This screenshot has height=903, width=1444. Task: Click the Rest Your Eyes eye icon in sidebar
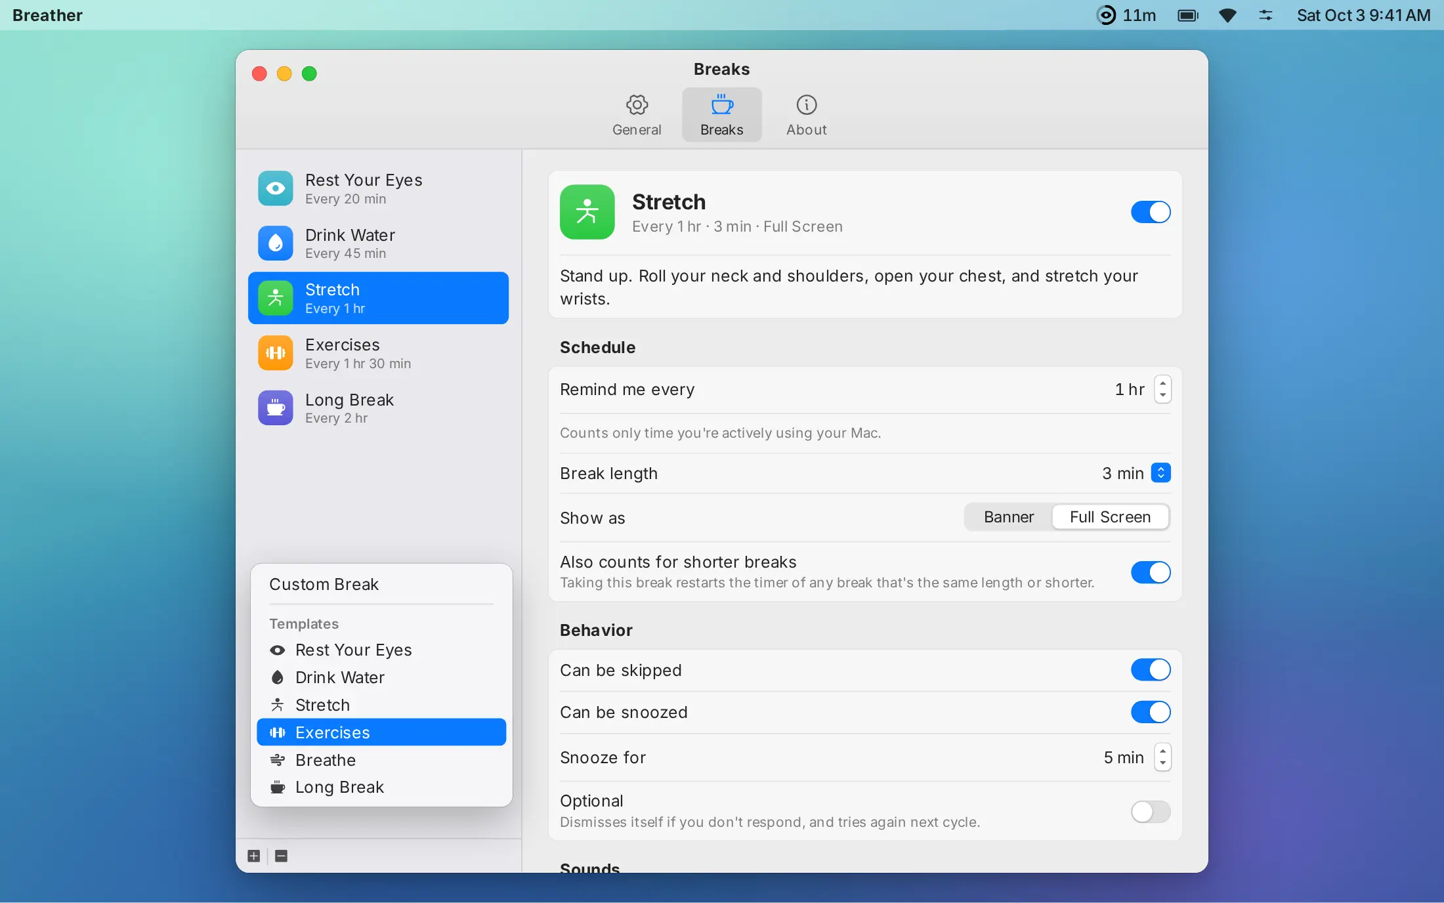276,188
